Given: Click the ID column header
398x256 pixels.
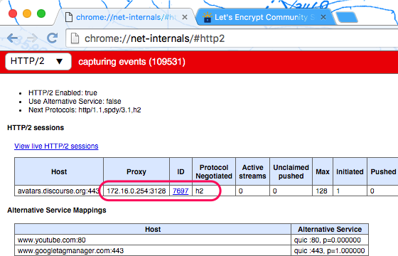Looking at the screenshot, I should [x=181, y=171].
